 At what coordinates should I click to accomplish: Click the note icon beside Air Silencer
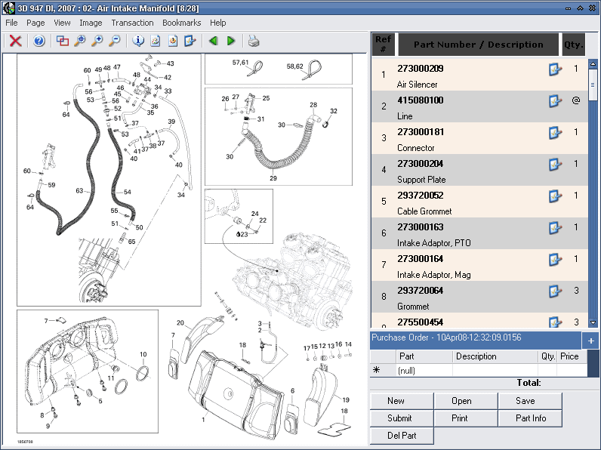(555, 69)
